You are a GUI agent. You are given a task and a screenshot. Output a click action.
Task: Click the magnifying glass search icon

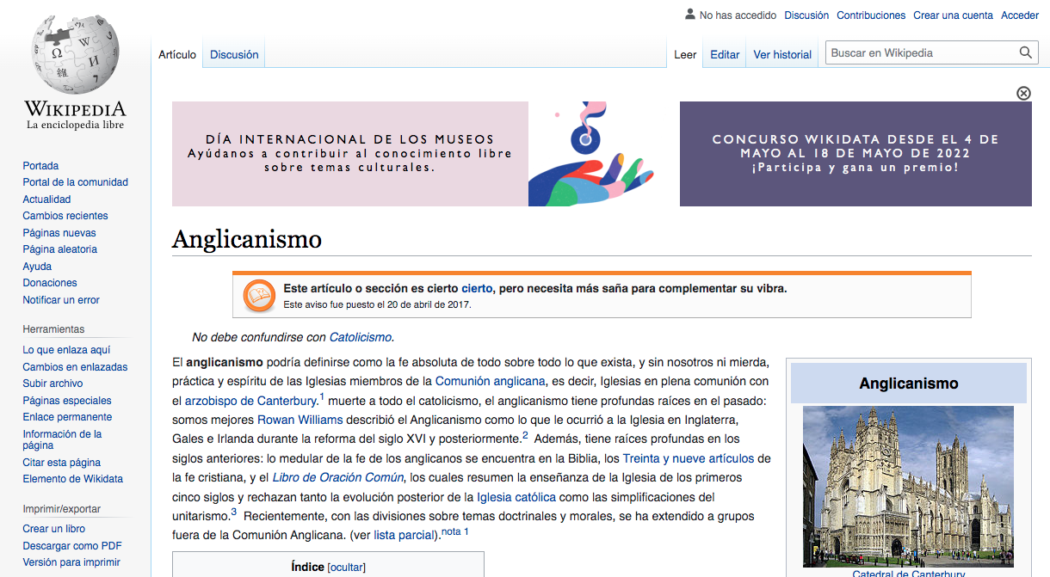click(x=1025, y=53)
